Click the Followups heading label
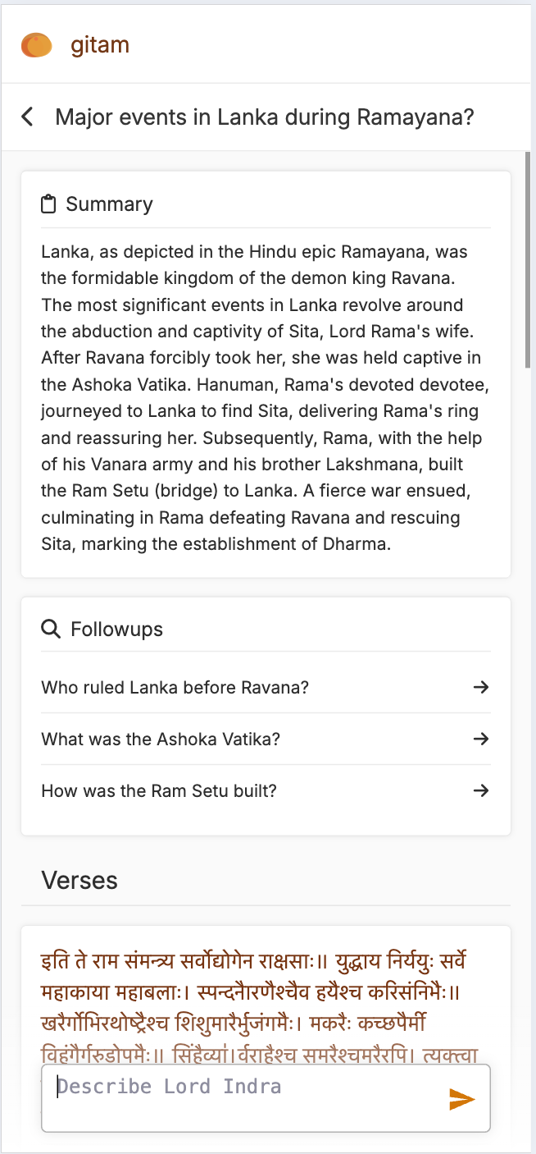 (x=116, y=630)
